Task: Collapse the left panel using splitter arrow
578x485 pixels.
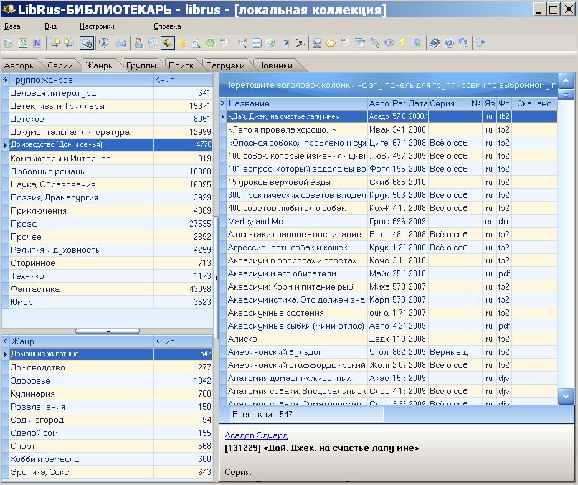Action: (216, 278)
